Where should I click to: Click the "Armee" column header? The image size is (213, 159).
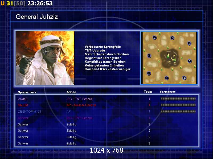point(71,92)
